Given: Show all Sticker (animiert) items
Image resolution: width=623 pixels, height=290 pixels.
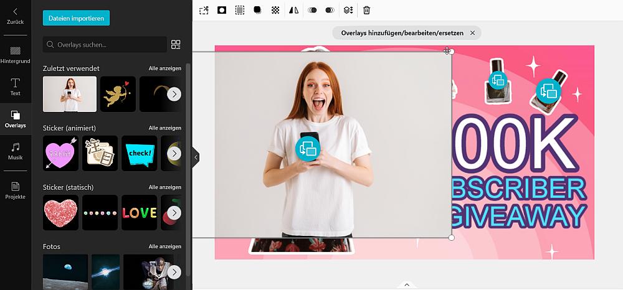Looking at the screenshot, I should 165,128.
